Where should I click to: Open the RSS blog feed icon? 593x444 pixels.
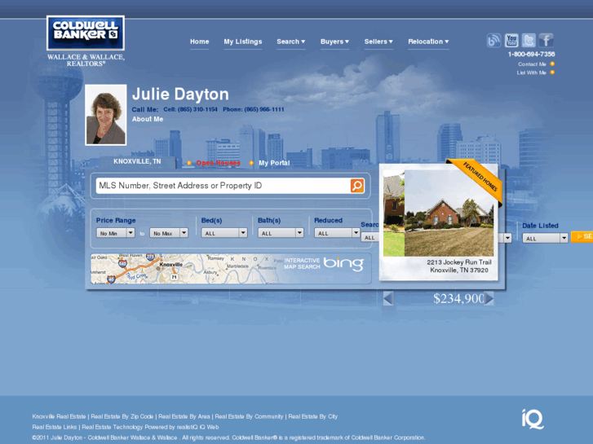pos(493,40)
